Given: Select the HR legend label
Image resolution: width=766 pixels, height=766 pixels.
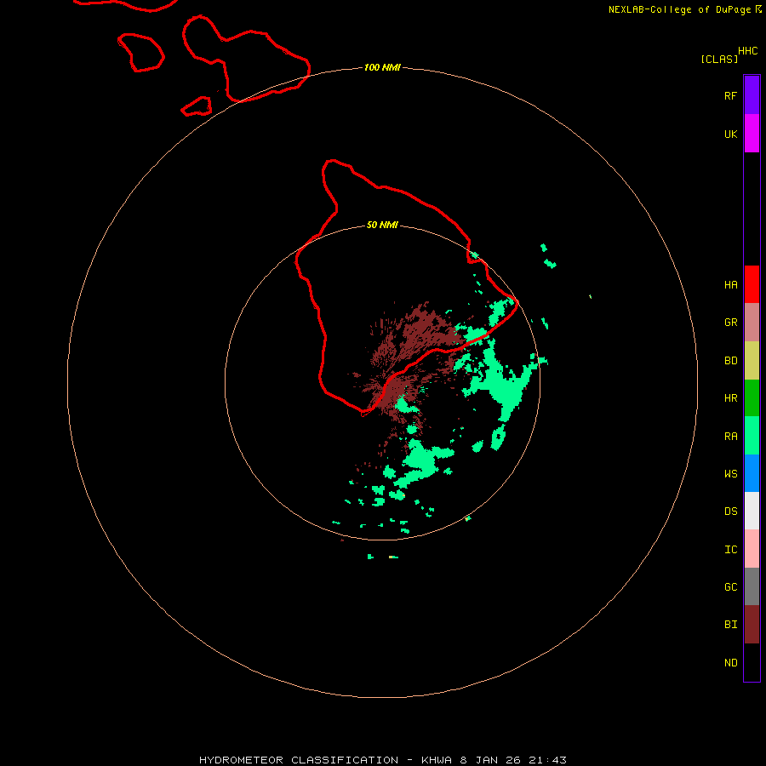Looking at the screenshot, I should pyautogui.click(x=730, y=398).
